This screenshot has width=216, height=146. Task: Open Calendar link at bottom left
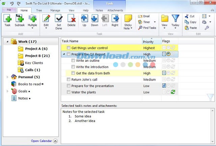pos(41,141)
